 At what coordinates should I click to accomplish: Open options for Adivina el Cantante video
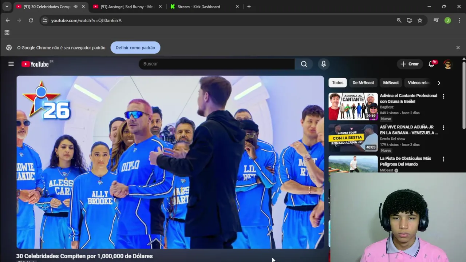[x=443, y=96]
